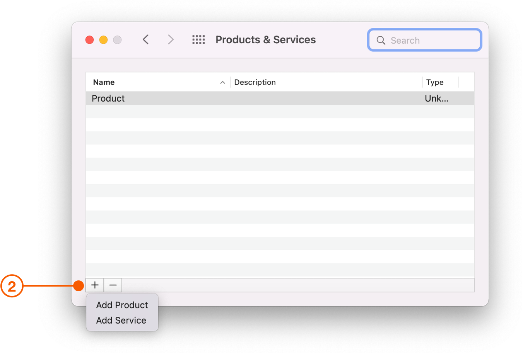Click the Type column header

point(434,82)
